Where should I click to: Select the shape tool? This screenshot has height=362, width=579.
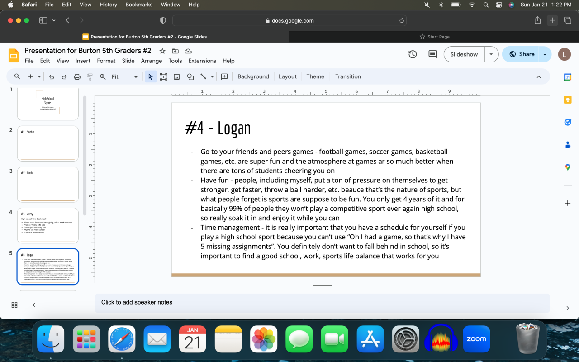(190, 77)
